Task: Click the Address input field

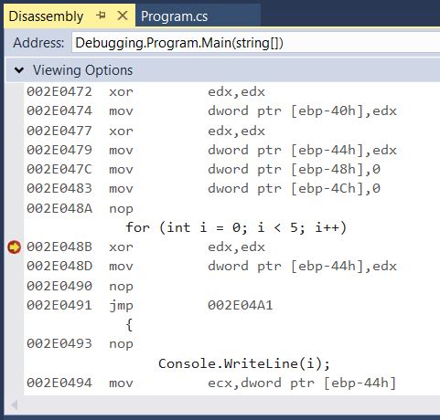Action: click(256, 43)
